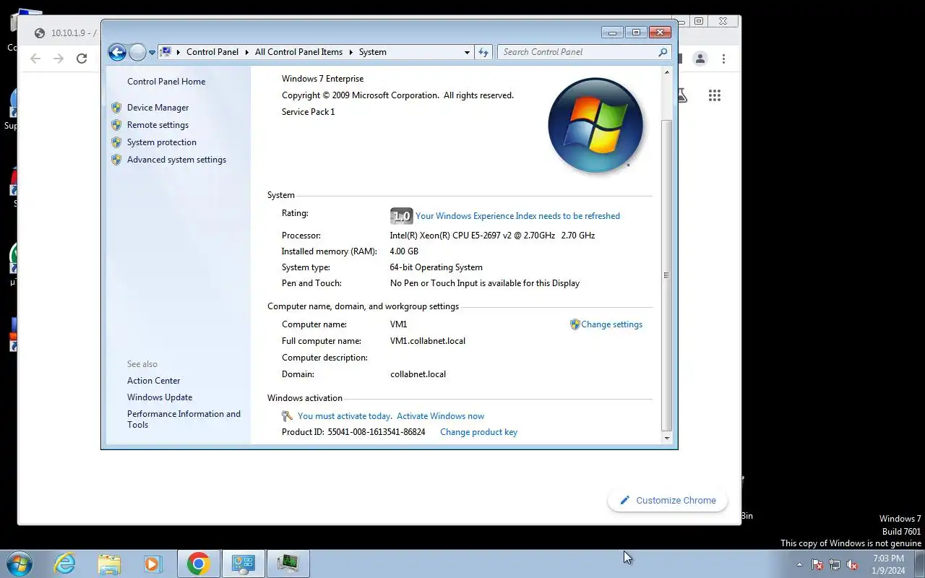
Task: Click Change product key link
Action: pyautogui.click(x=478, y=432)
